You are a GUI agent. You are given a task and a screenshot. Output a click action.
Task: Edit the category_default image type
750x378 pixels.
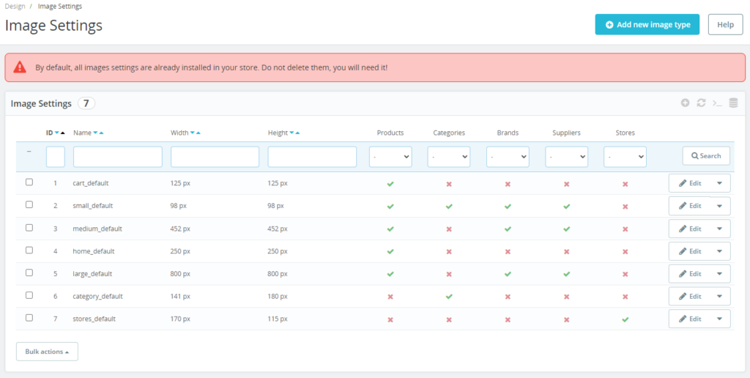click(x=690, y=296)
